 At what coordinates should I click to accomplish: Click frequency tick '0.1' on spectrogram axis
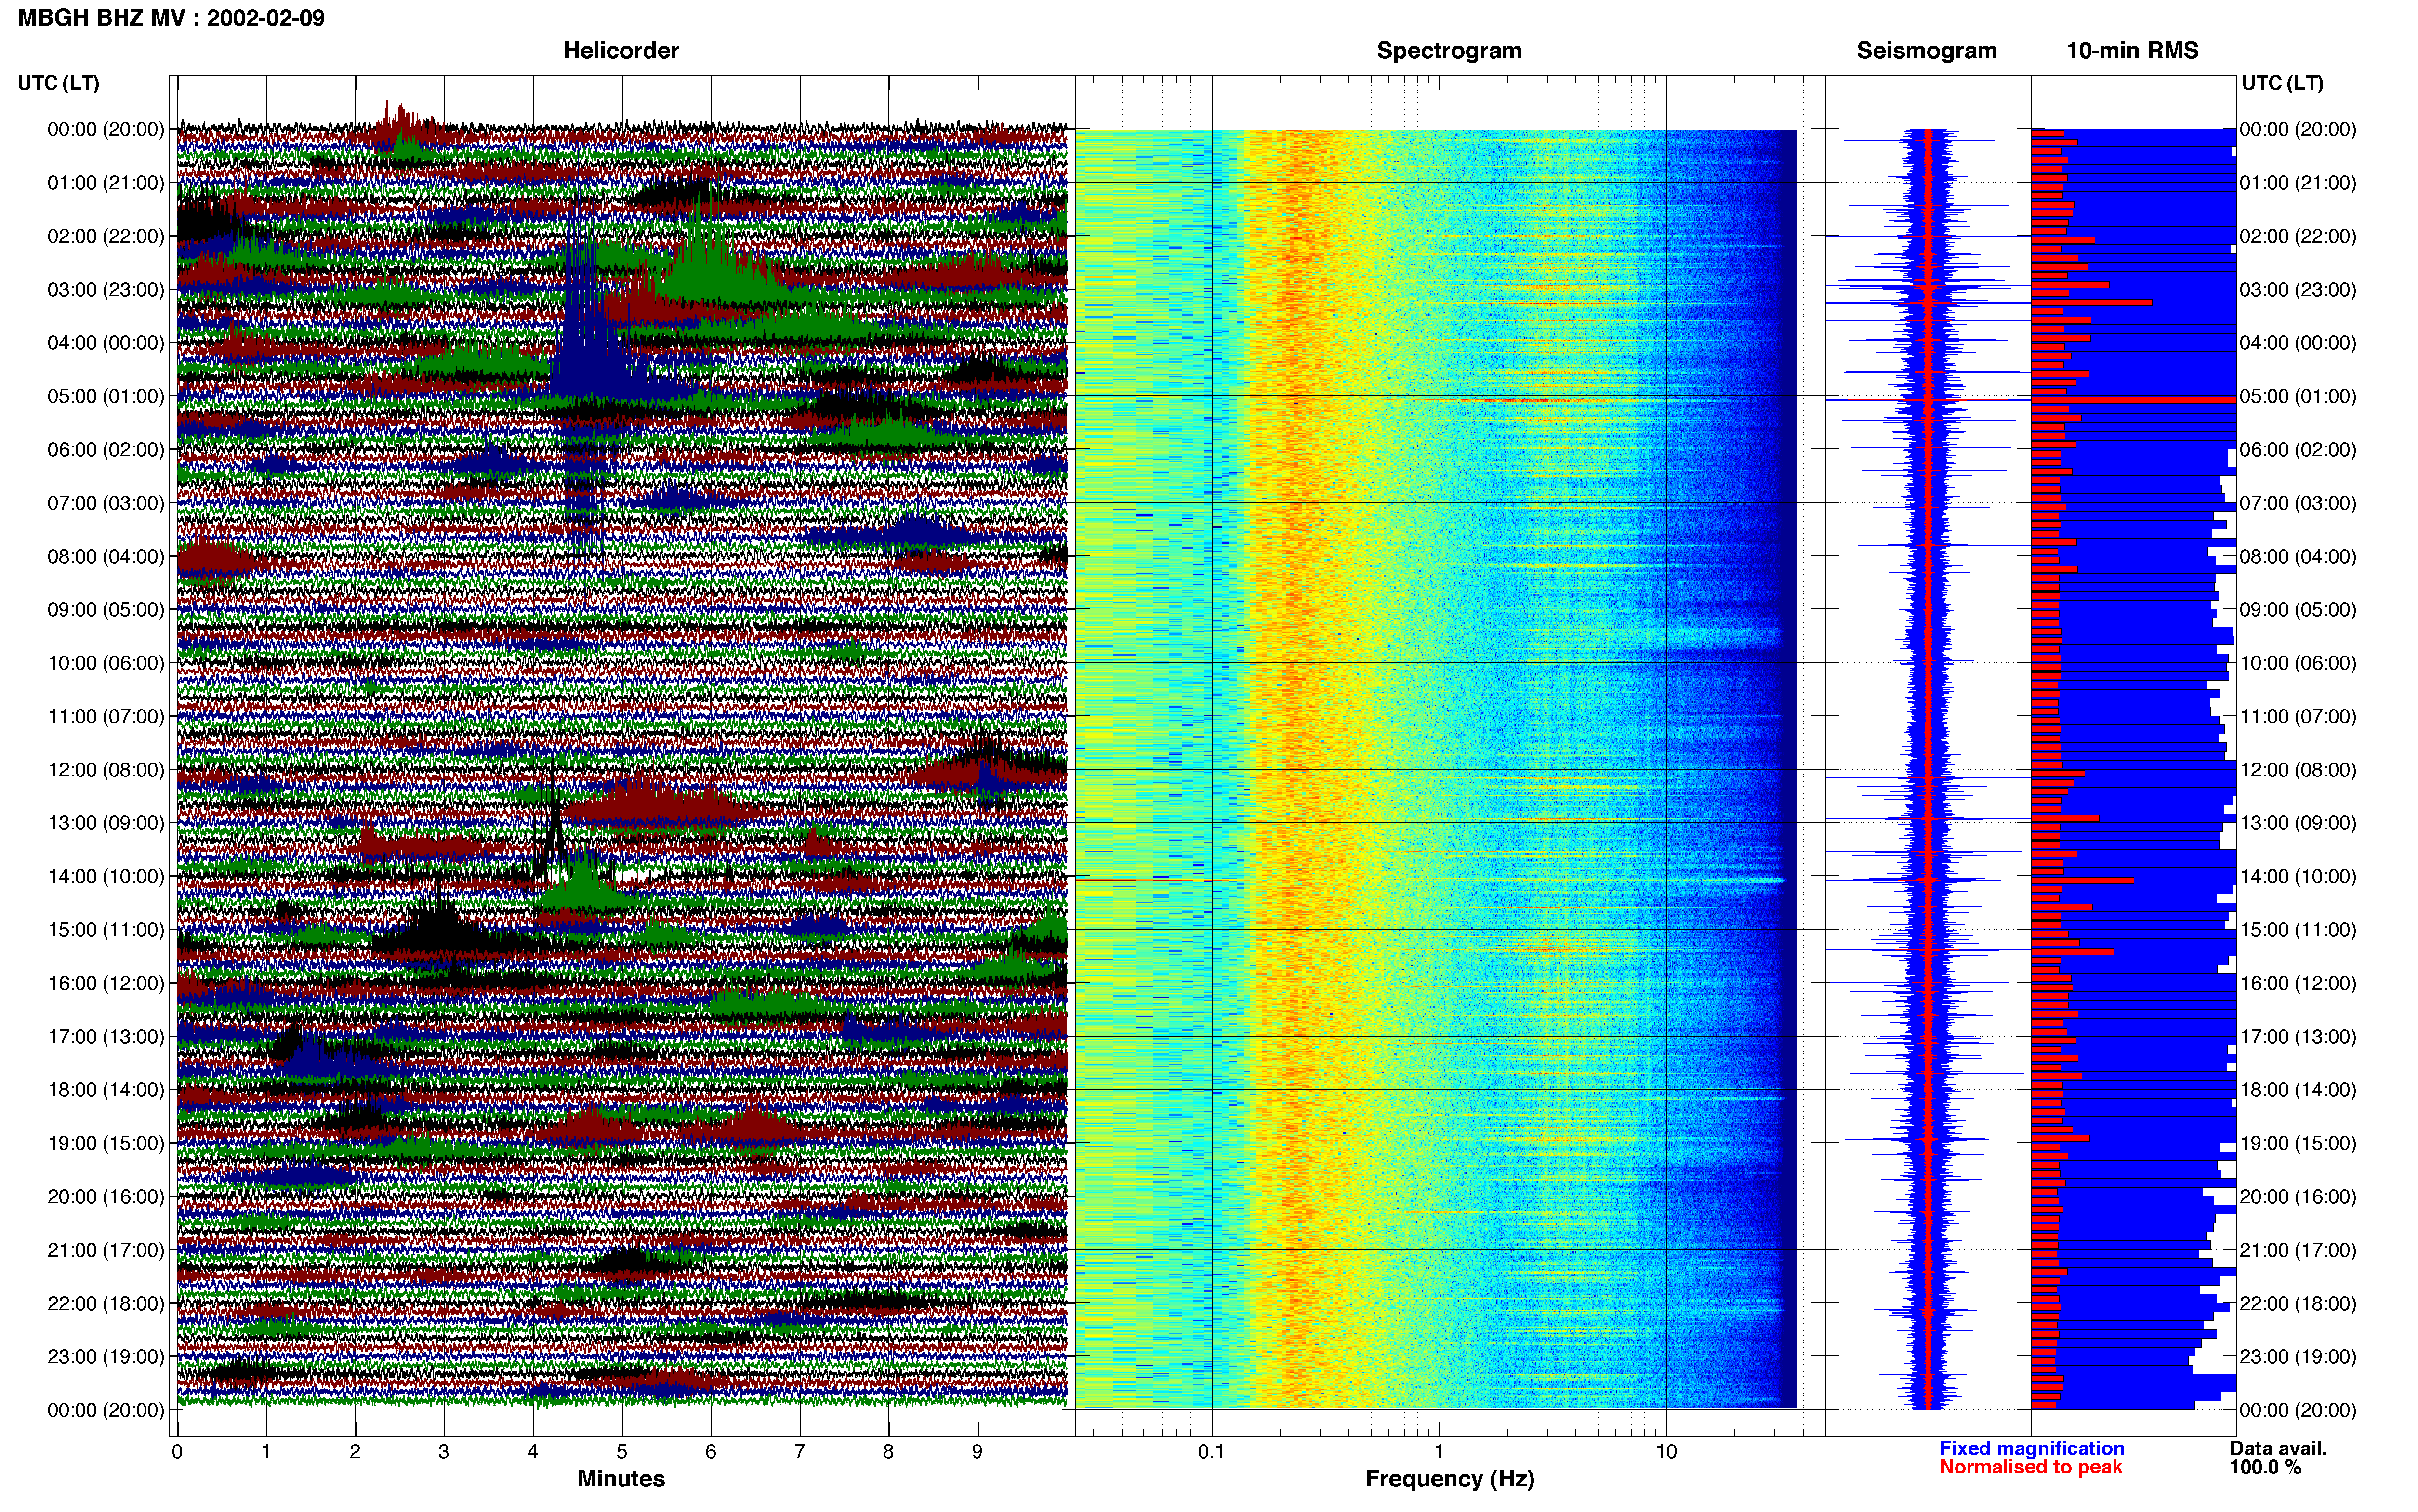point(1211,1451)
